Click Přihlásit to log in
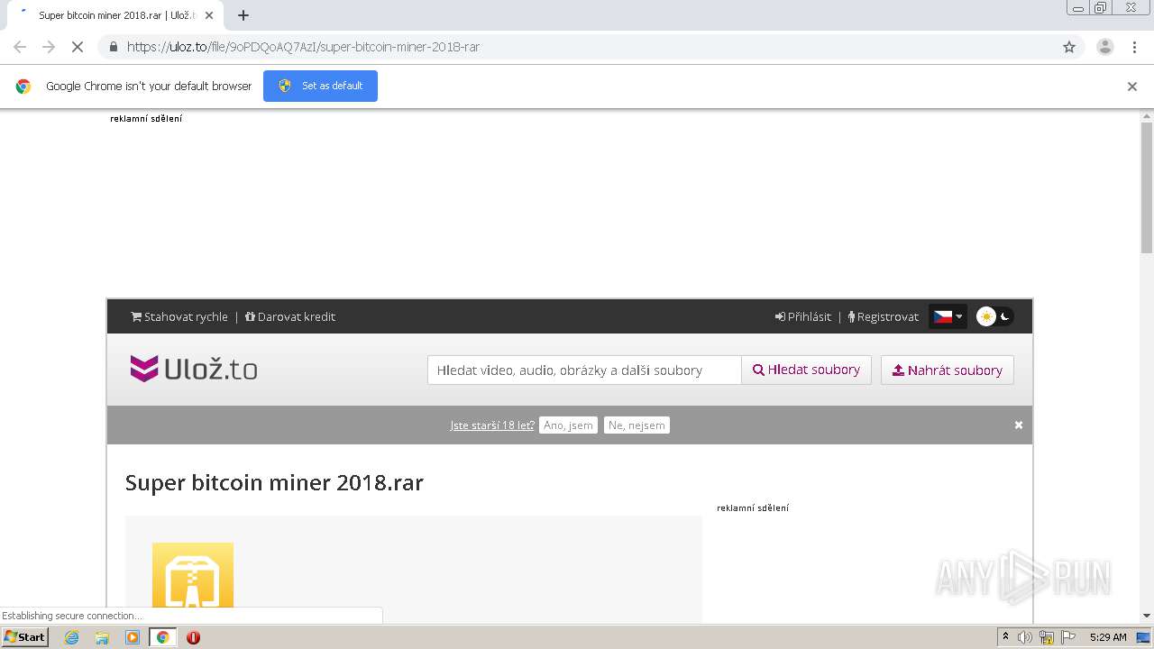This screenshot has width=1154, height=649. (x=803, y=316)
